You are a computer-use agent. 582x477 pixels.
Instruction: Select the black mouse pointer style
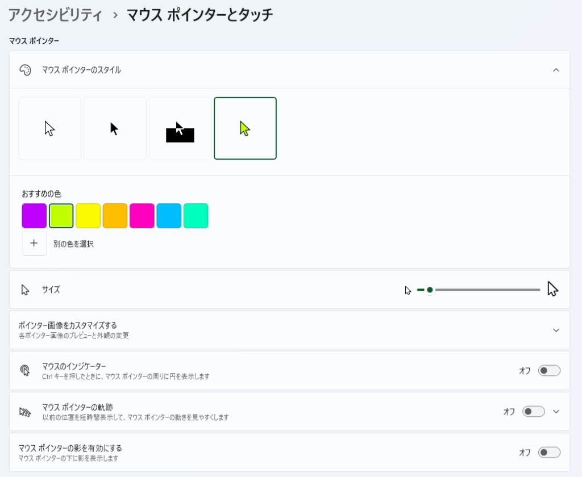click(115, 128)
